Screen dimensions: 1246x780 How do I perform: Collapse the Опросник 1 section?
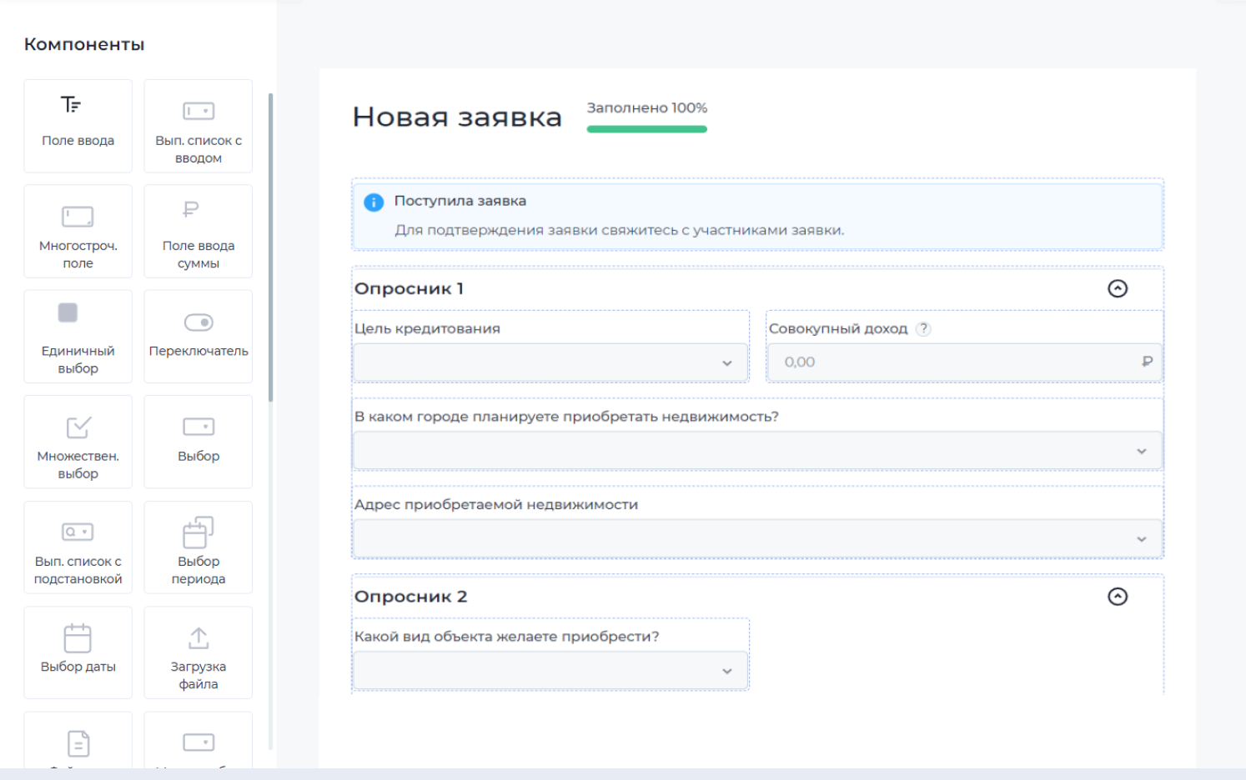1118,288
